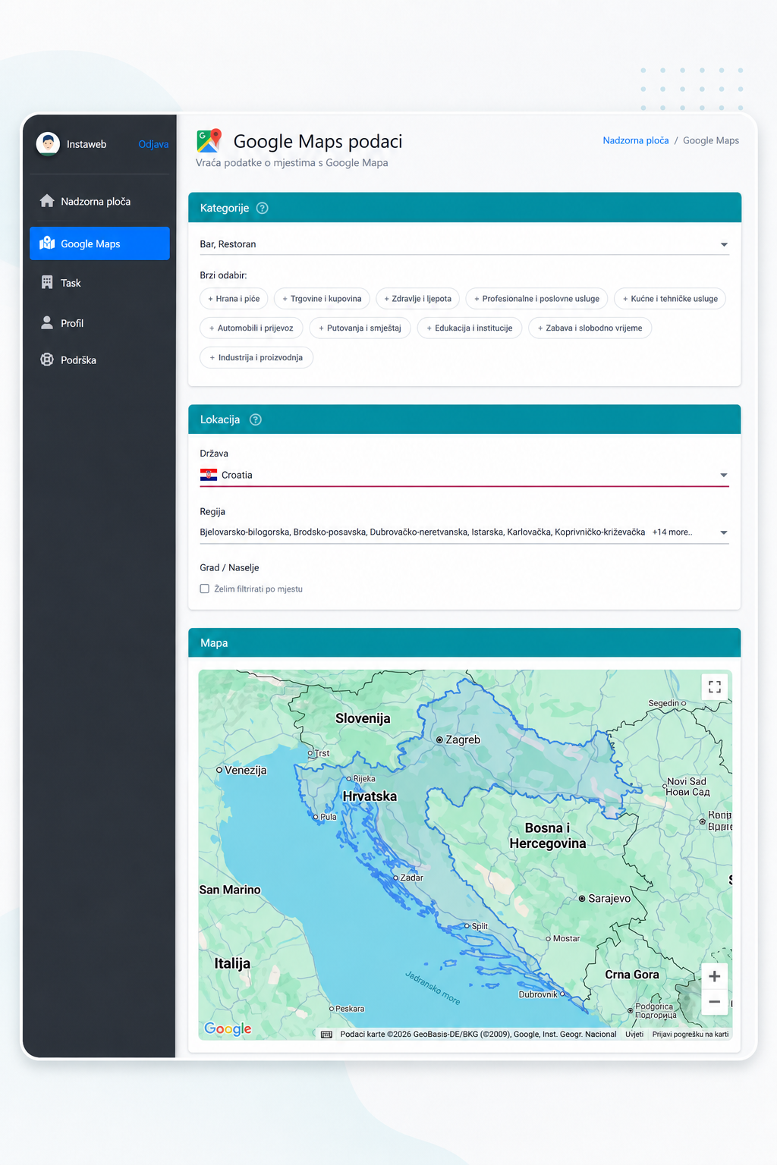Add the Trgovine i kupovina quick category
This screenshot has height=1165, width=777.
click(x=322, y=299)
